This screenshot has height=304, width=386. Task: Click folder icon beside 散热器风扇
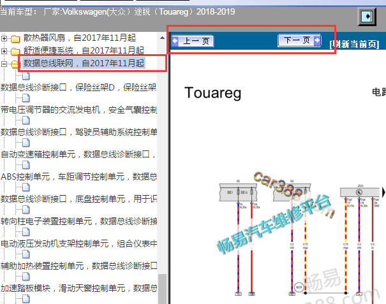pos(15,39)
